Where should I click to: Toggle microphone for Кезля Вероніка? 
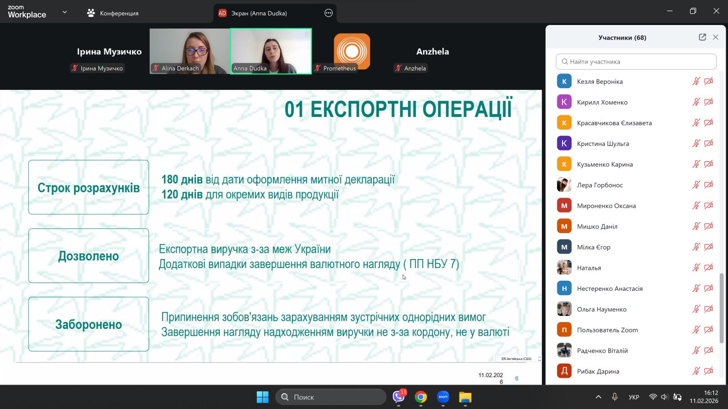pyautogui.click(x=696, y=81)
